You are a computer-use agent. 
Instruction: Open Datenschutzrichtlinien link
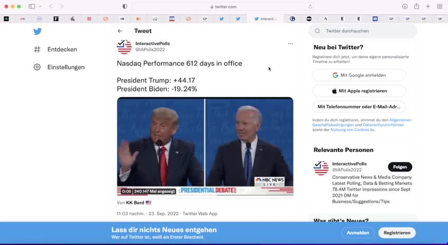pyautogui.click(x=383, y=125)
